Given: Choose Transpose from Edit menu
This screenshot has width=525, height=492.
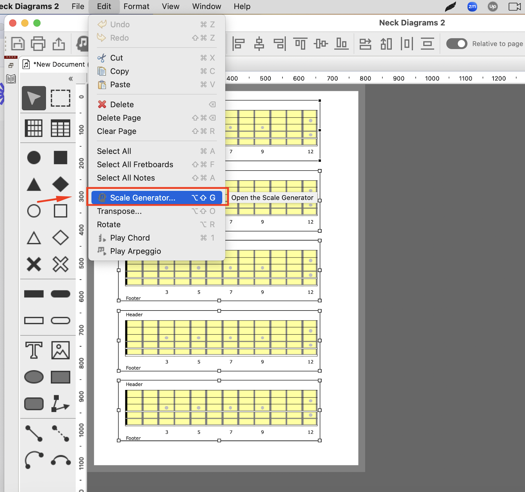Looking at the screenshot, I should (x=157, y=211).
